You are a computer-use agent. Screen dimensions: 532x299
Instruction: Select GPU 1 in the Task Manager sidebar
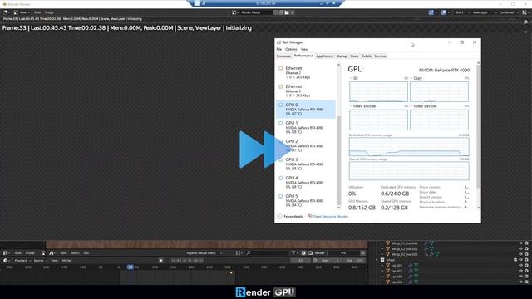click(306, 127)
